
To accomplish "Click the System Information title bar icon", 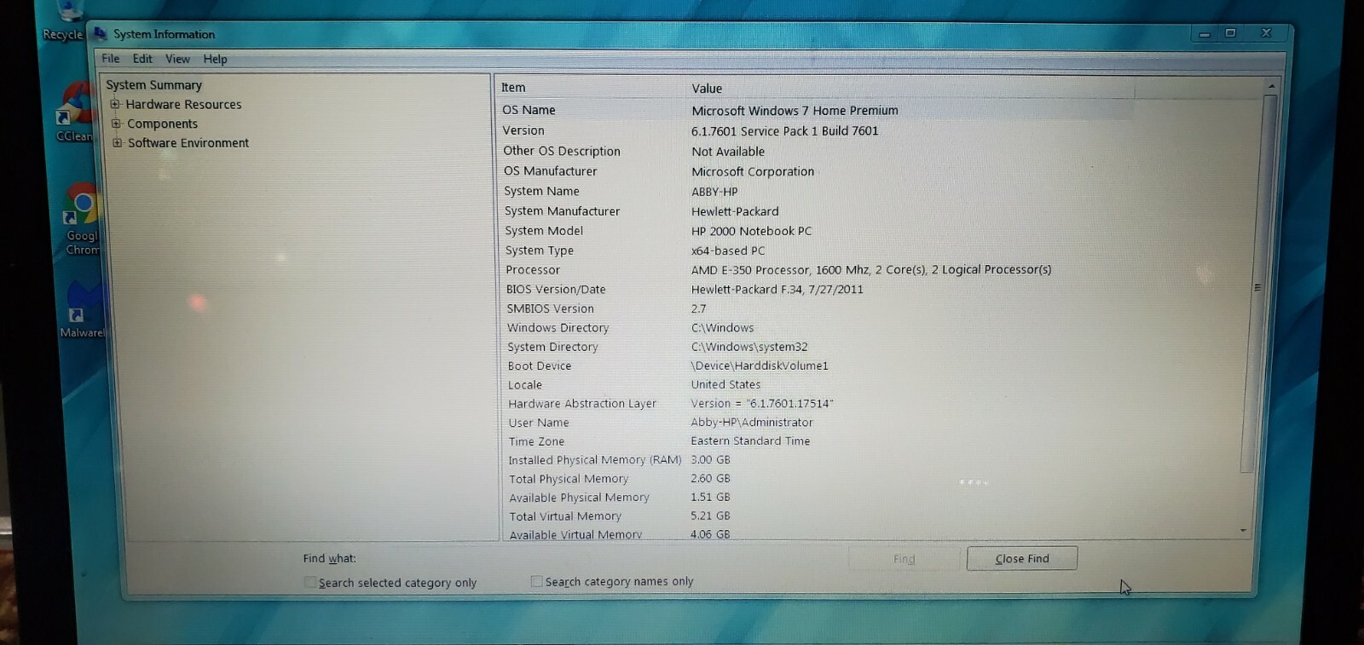I will tap(101, 34).
